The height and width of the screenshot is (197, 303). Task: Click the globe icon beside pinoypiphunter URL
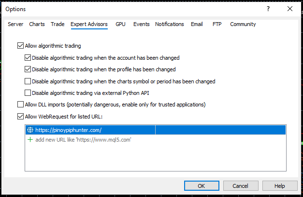30,130
